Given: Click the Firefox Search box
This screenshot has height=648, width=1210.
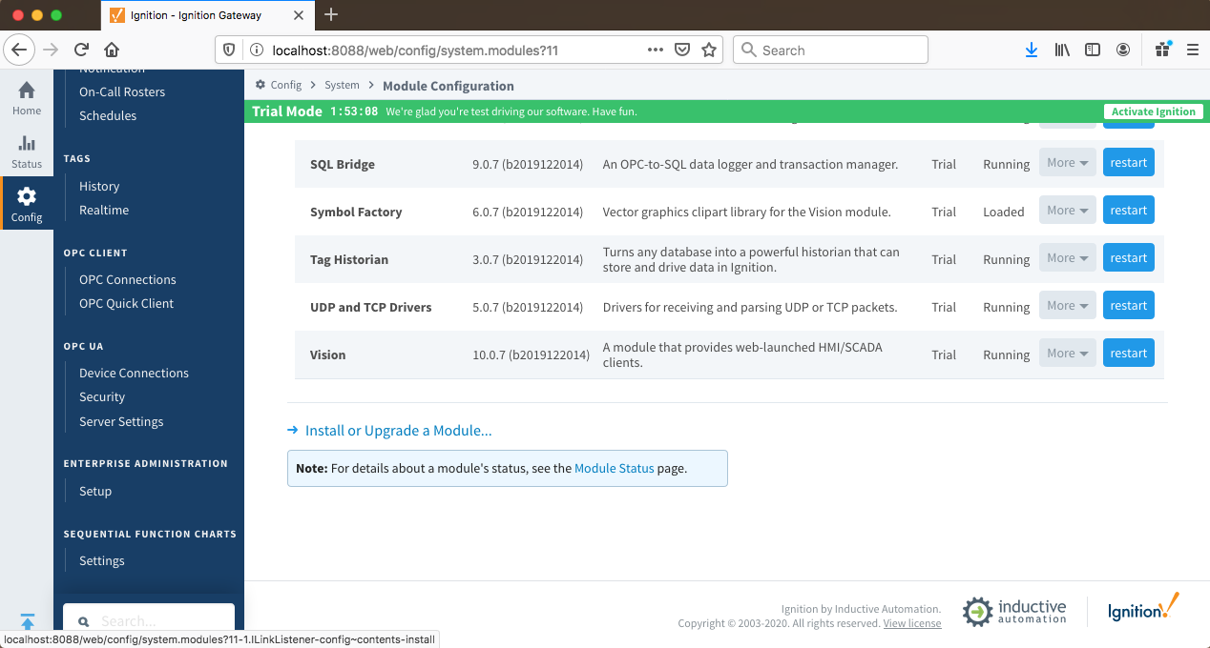Looking at the screenshot, I should point(830,50).
